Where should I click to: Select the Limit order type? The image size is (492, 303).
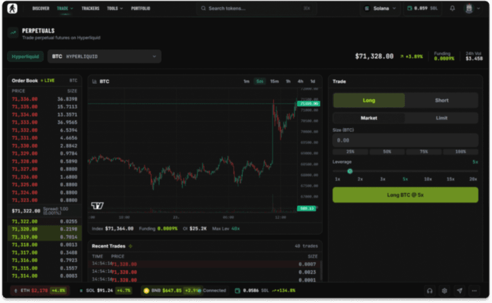[441, 118]
